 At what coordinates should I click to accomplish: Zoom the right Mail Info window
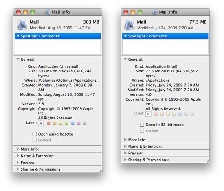click(140, 12)
